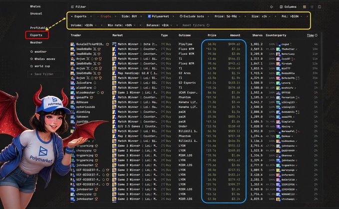Click the avatar of counterparty TheBatter

pyautogui.click(x=278, y=49)
